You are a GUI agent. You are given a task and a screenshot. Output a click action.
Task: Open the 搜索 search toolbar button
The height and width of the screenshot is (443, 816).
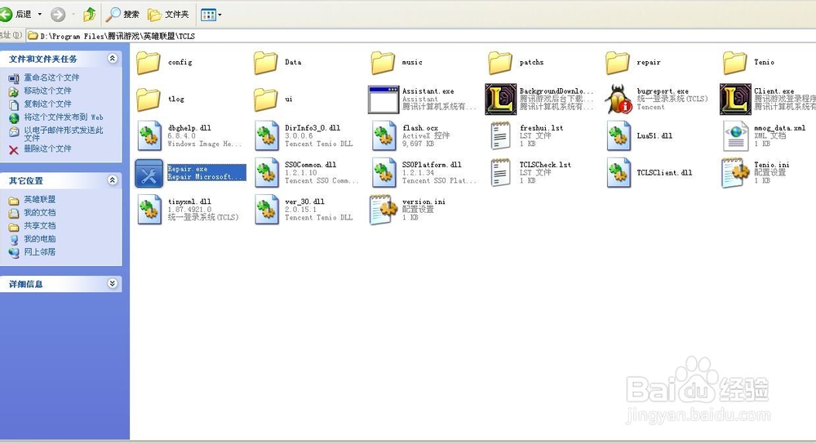coord(123,14)
